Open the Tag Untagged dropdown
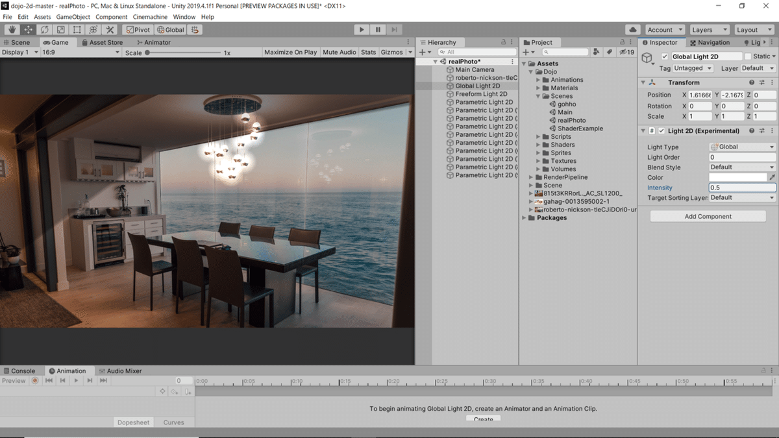Viewport: 779px width, 438px height. pyautogui.click(x=693, y=68)
